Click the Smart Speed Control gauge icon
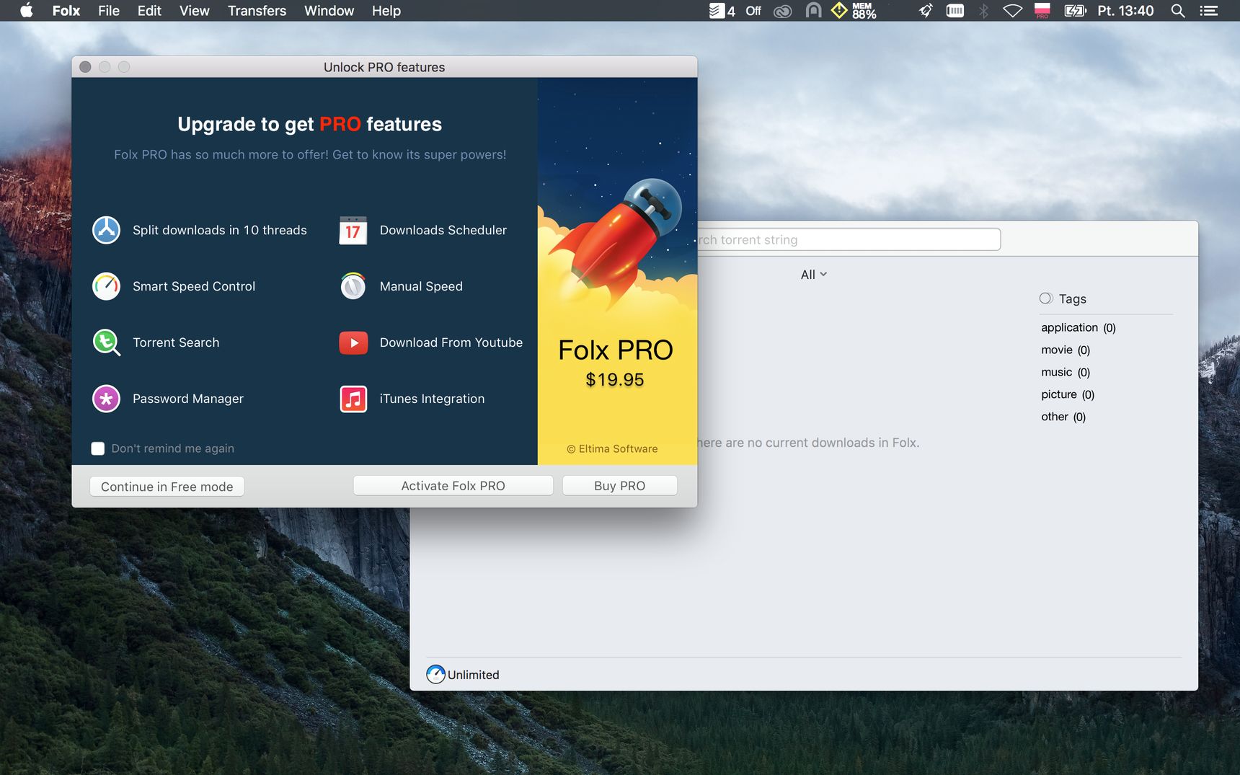Viewport: 1240px width, 775px height. 106,286
